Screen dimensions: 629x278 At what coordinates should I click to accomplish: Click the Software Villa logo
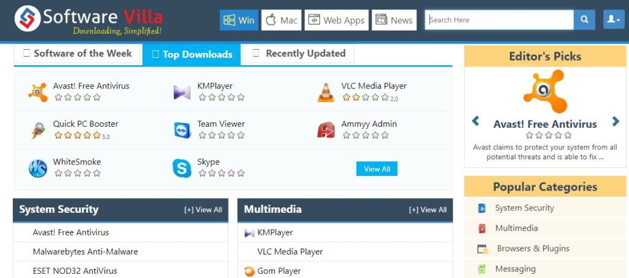(88, 19)
